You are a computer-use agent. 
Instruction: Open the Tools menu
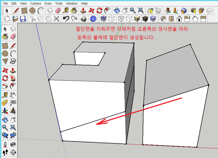click(59, 4)
